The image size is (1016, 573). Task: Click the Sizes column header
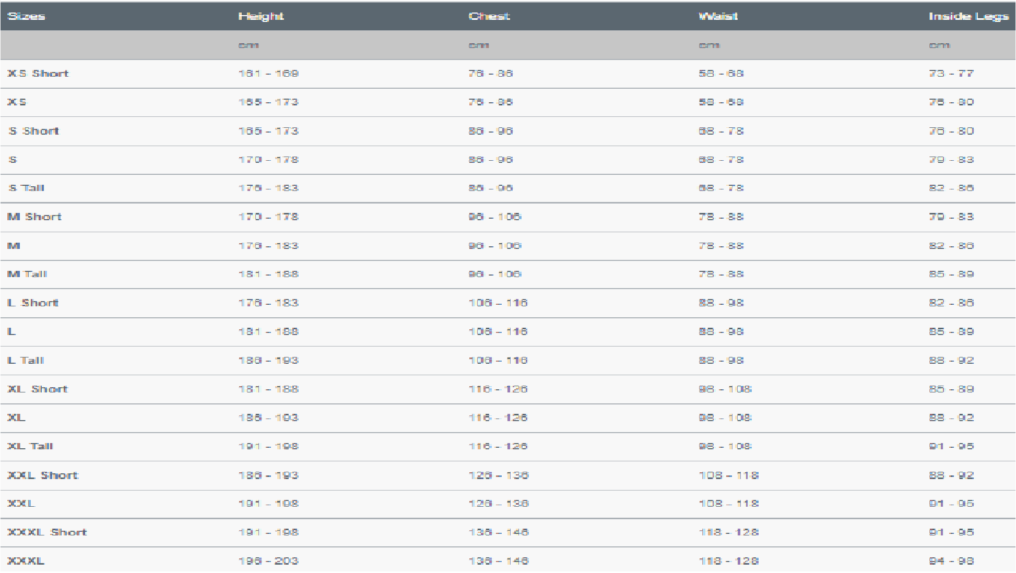pos(26,16)
